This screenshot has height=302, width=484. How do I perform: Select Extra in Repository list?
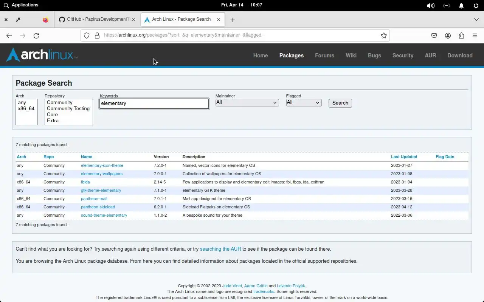coord(68,121)
